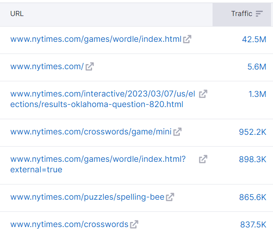
Task: Open external link icon for wordle index.html
Action: [x=187, y=39]
